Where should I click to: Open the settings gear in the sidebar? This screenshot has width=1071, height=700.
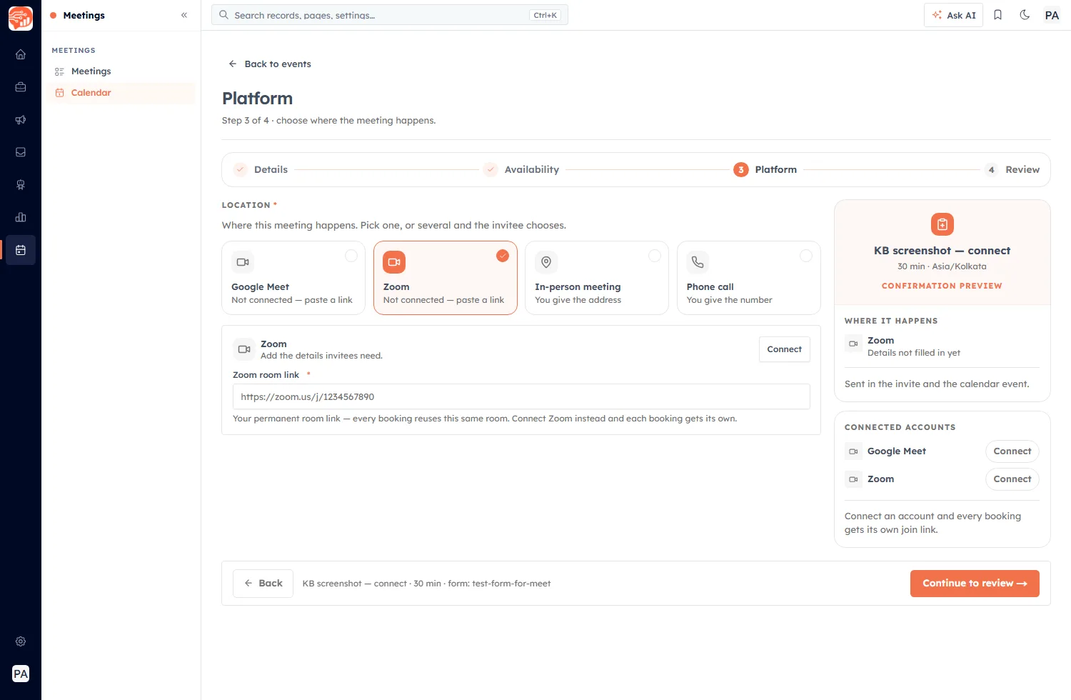coord(21,641)
